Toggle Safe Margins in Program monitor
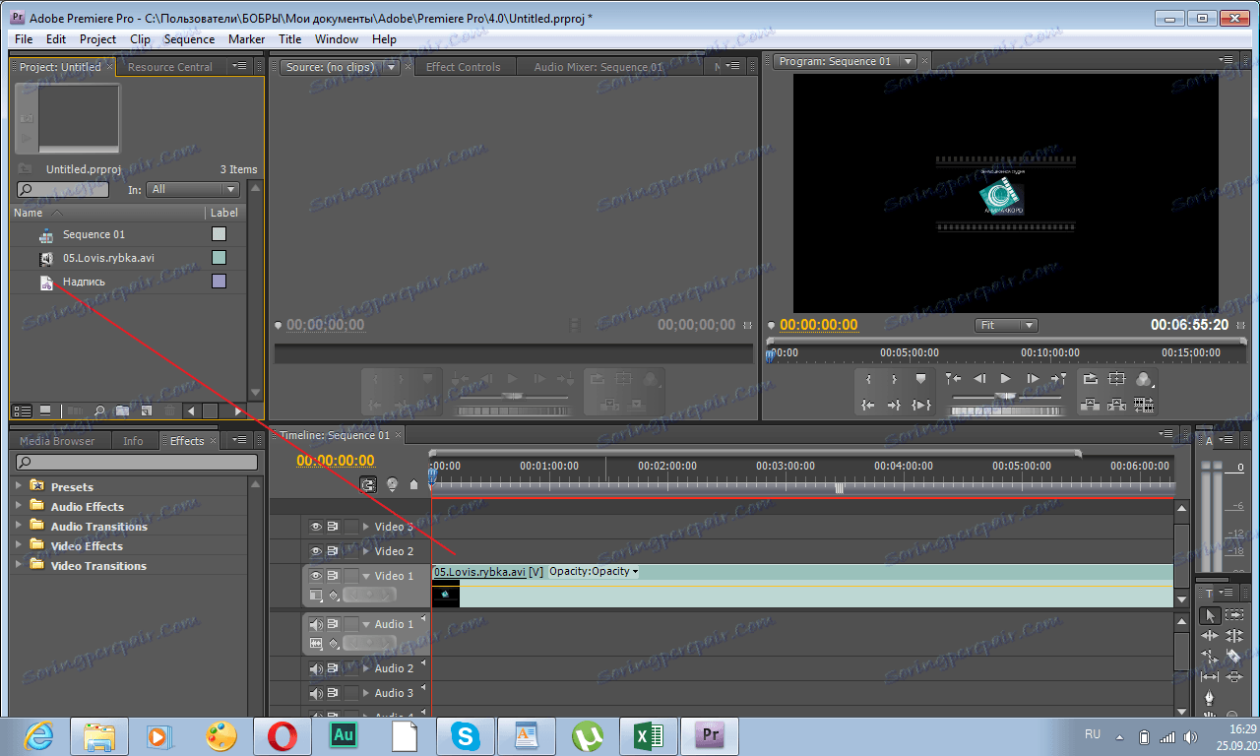The width and height of the screenshot is (1260, 756). [x=1116, y=378]
